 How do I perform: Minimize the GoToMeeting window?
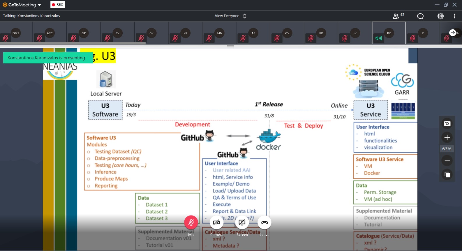pyautogui.click(x=437, y=5)
